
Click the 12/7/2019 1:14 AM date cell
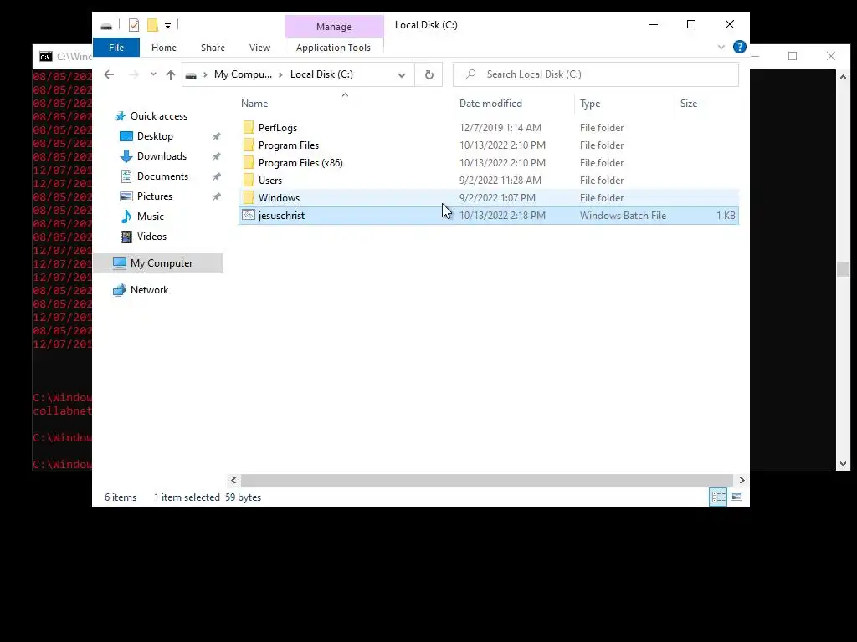[500, 127]
